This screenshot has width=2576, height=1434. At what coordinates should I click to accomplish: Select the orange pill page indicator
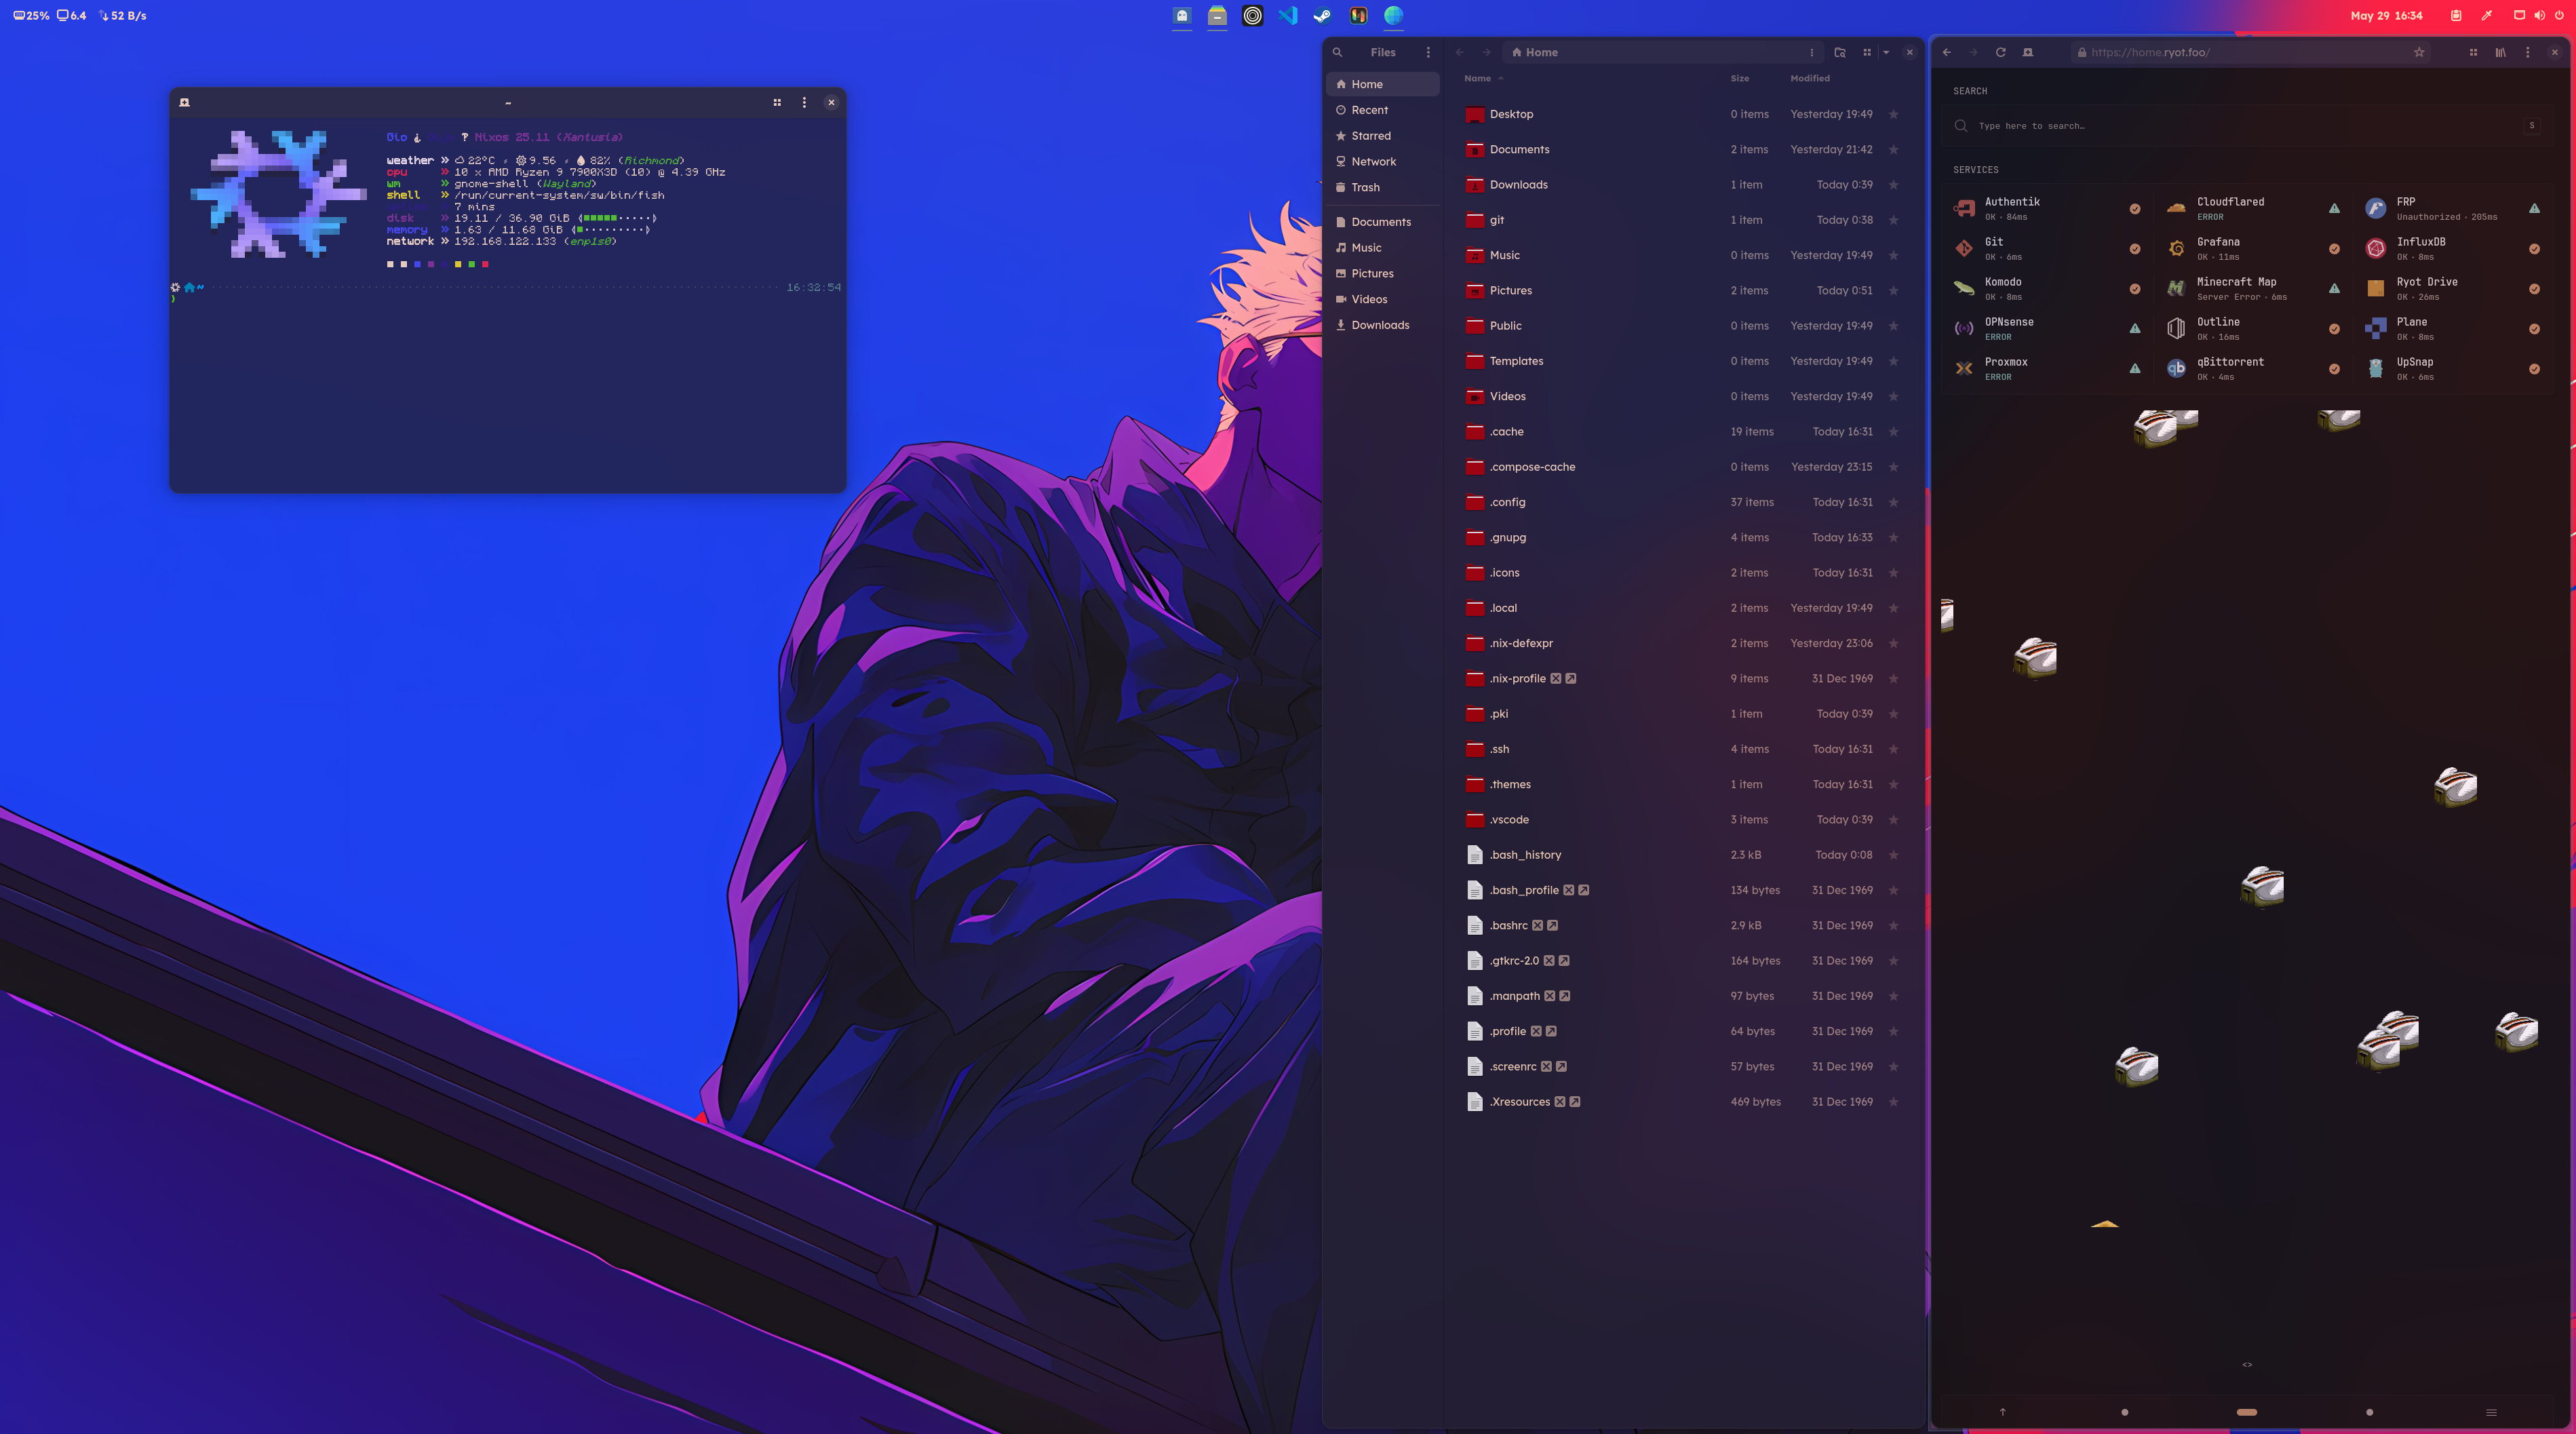click(2247, 1412)
